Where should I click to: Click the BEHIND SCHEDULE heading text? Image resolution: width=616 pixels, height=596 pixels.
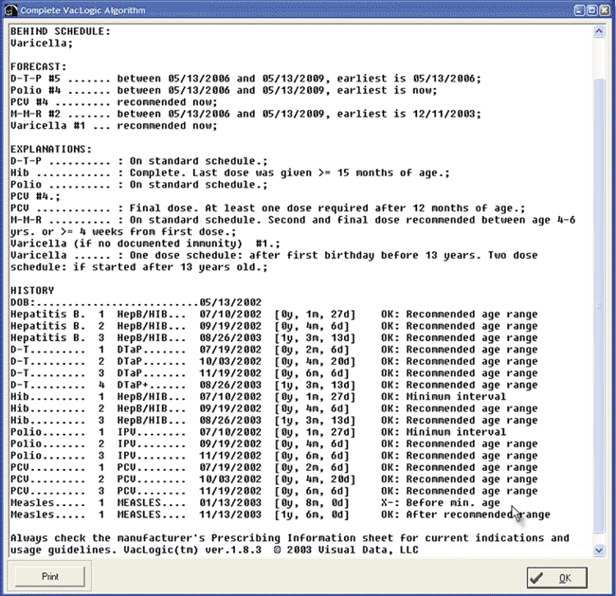point(59,31)
